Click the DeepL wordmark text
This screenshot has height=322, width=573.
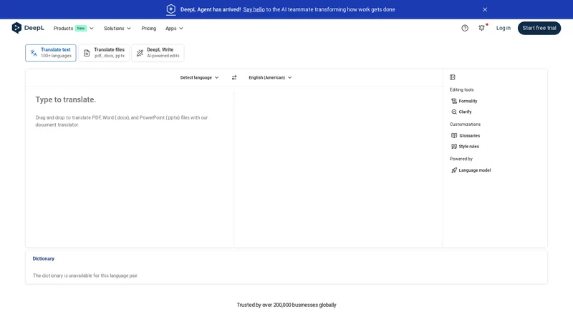click(x=34, y=28)
